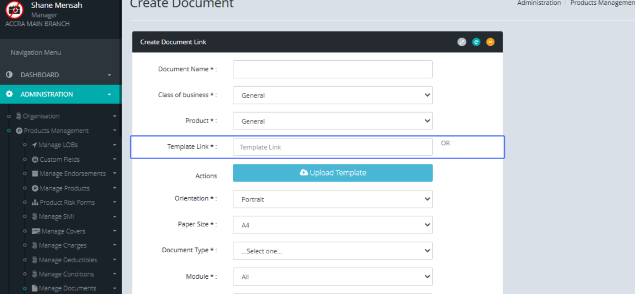
Task: Click the Administration breadcrumb link
Action: pyautogui.click(x=539, y=3)
